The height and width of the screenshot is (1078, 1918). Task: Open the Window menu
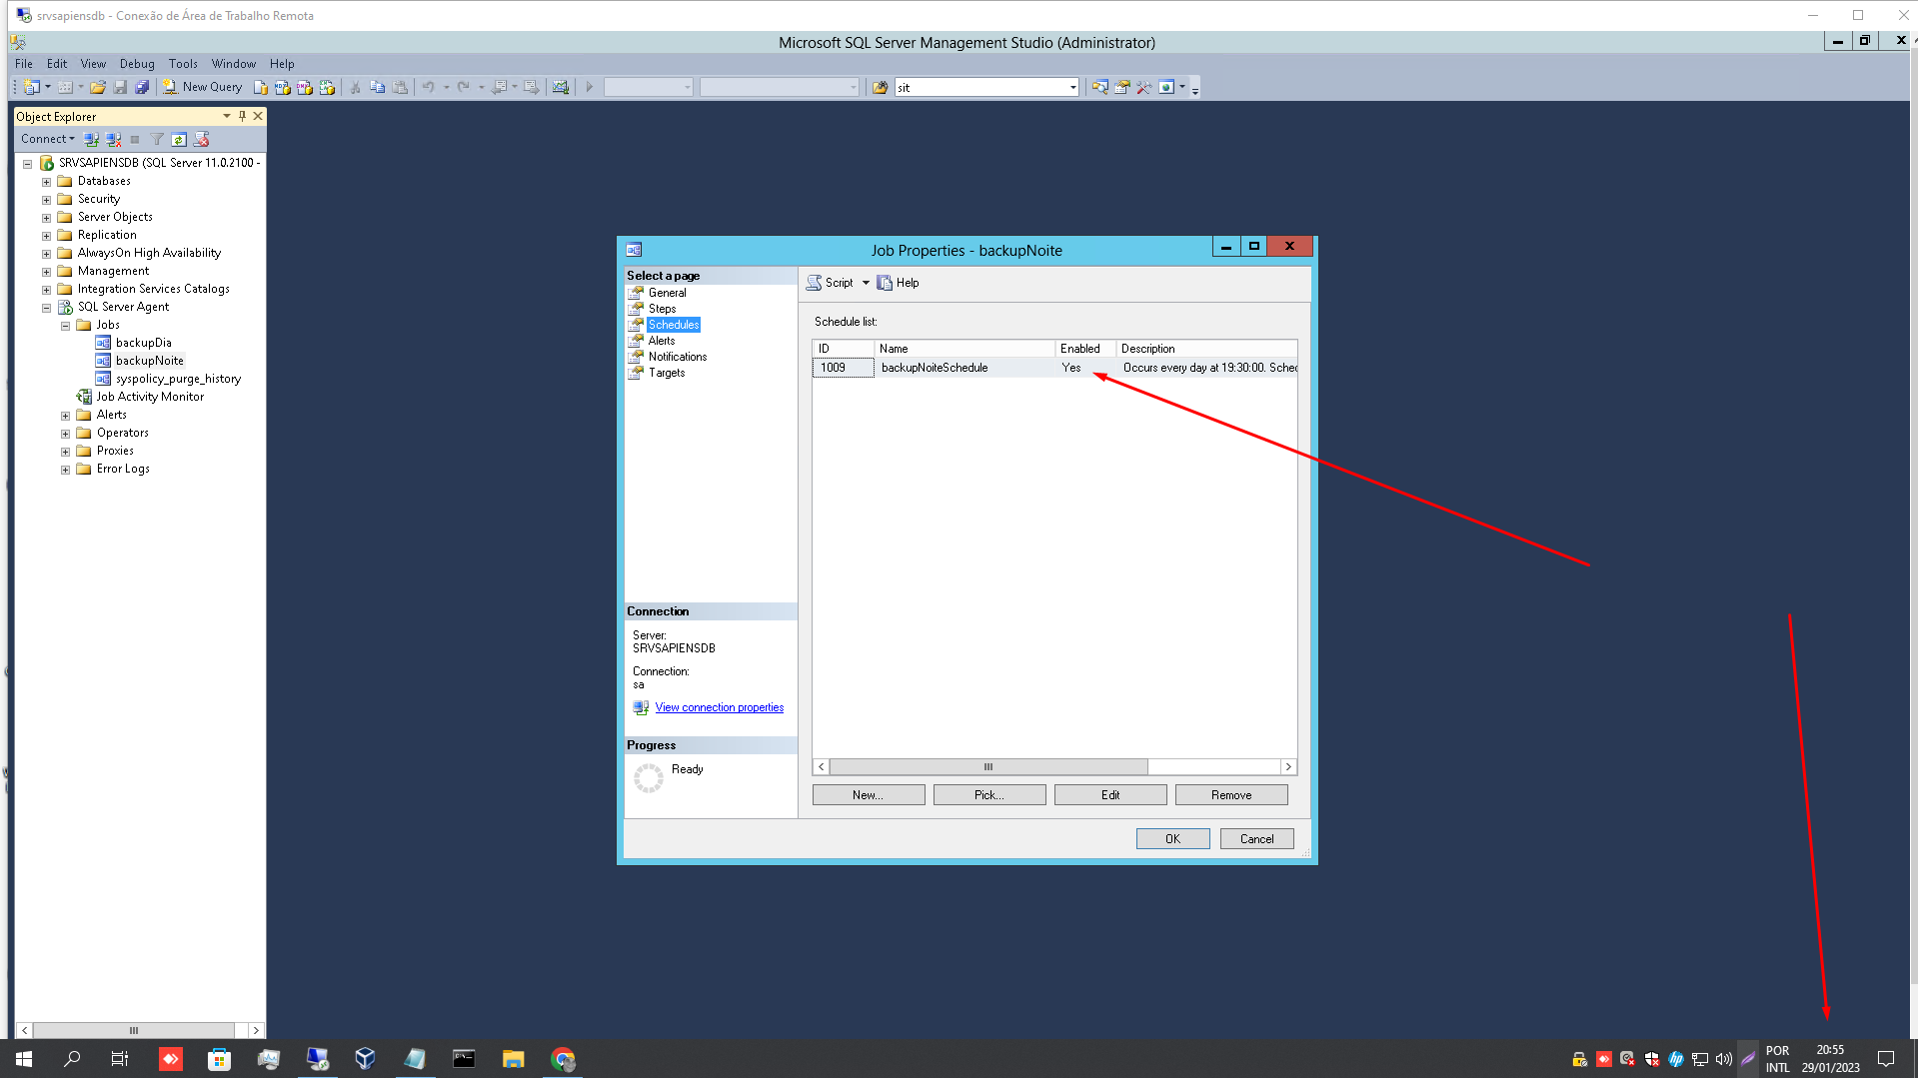pyautogui.click(x=234, y=63)
